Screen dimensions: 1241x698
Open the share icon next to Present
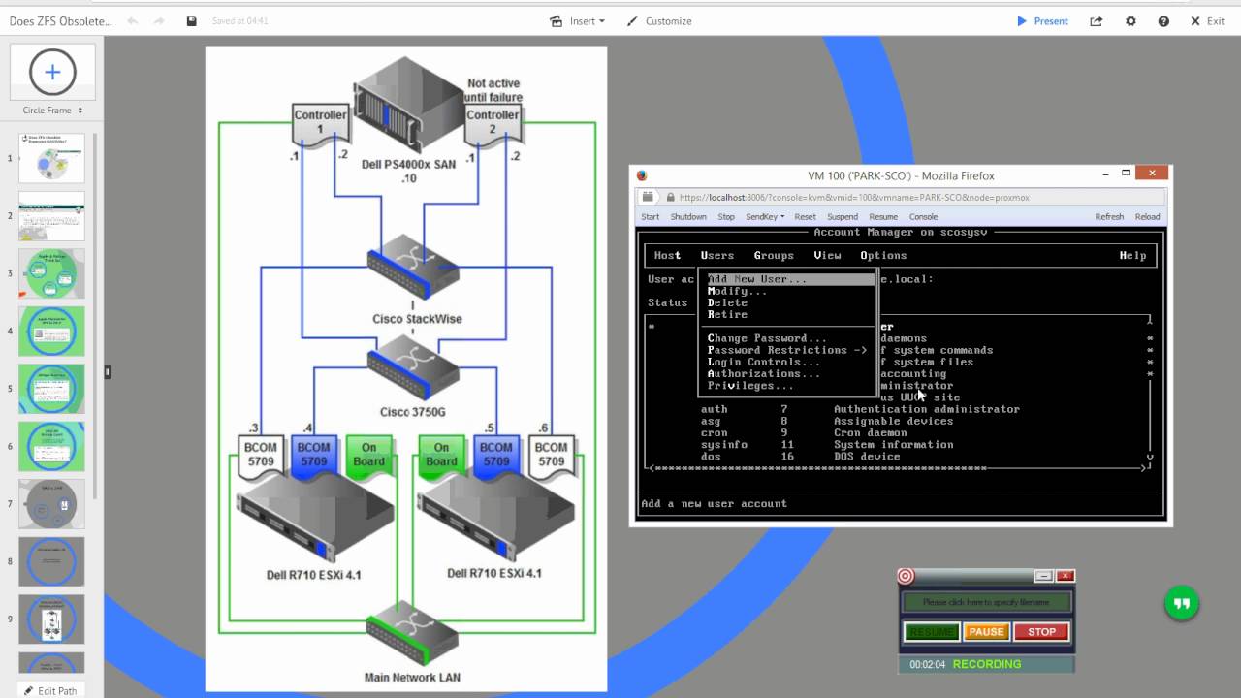(x=1097, y=20)
